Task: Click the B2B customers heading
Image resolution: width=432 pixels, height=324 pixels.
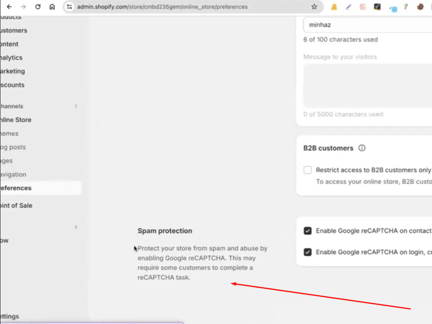Action: [x=328, y=148]
